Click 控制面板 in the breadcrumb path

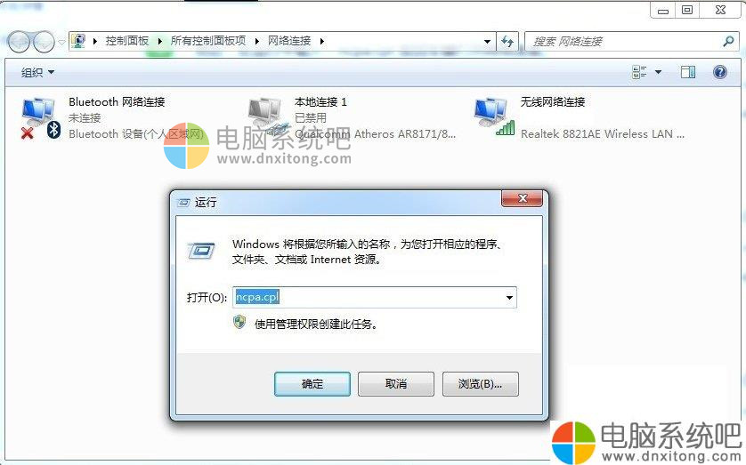click(127, 41)
